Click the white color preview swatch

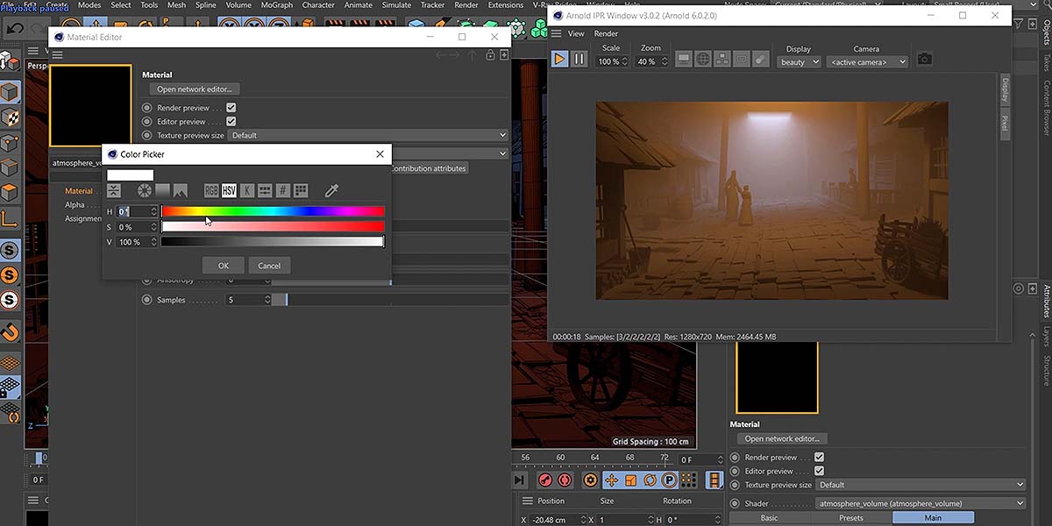coord(130,175)
